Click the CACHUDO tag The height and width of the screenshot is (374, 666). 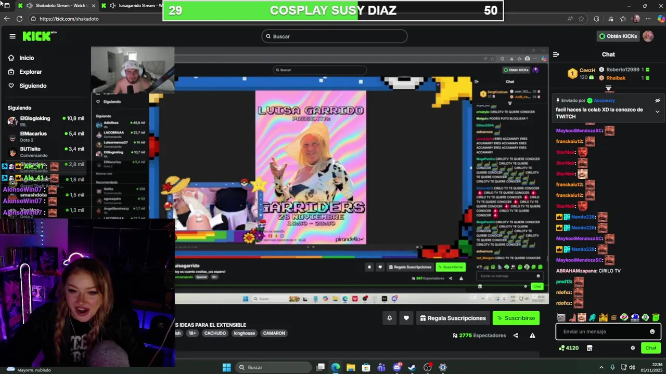point(215,333)
